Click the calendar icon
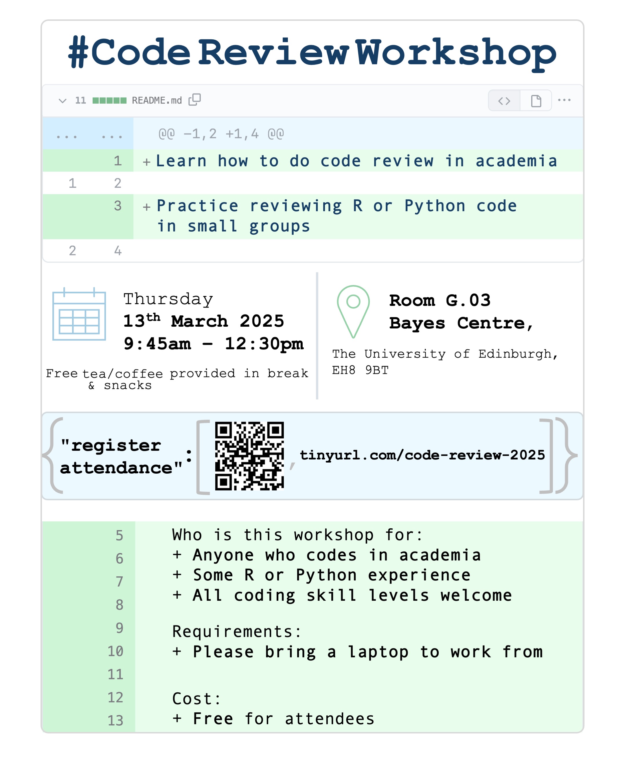The image size is (625, 765). tap(79, 314)
